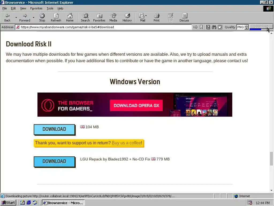Click the page icon in the address bar

(x=18, y=27)
